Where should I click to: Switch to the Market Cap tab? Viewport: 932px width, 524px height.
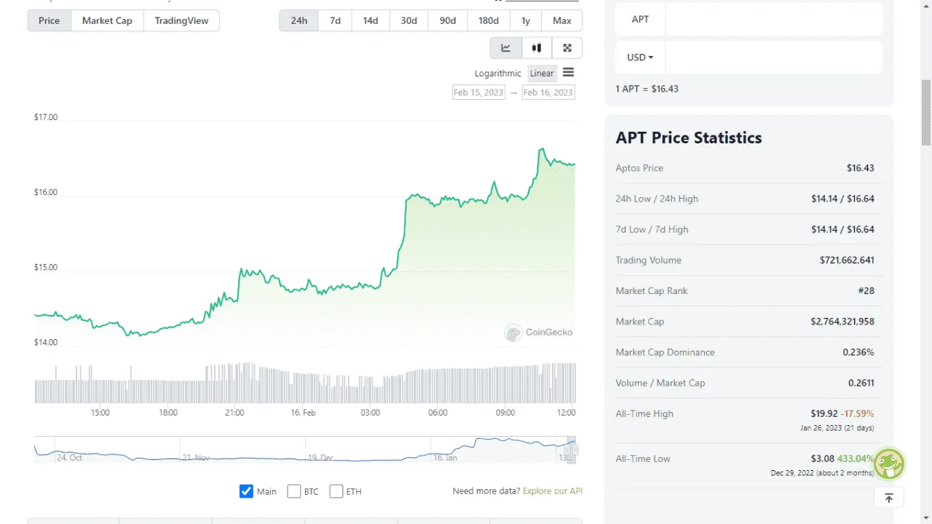point(107,20)
